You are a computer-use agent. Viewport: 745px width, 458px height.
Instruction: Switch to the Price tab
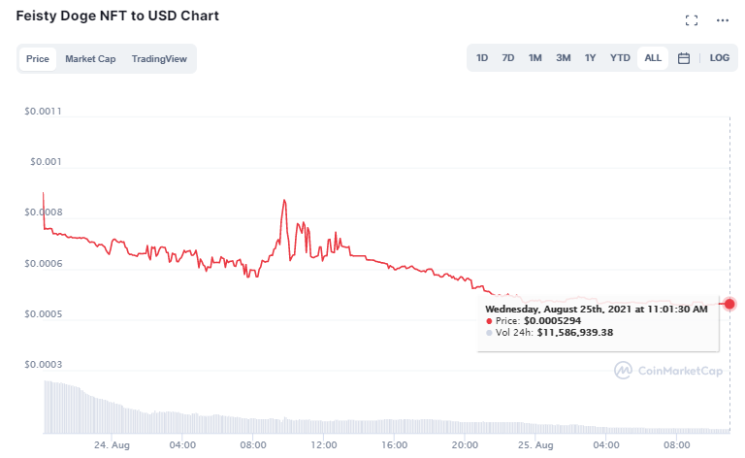coord(38,59)
